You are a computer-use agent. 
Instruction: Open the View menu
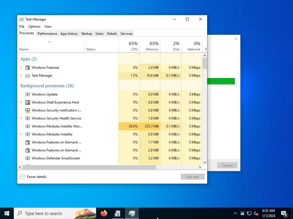point(48,27)
